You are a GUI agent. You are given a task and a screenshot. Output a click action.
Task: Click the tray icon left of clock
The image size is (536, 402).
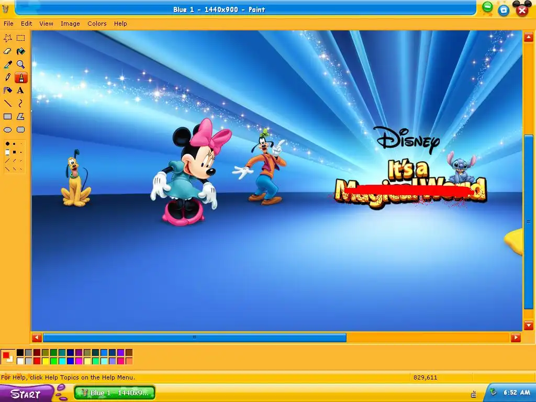[474, 395]
